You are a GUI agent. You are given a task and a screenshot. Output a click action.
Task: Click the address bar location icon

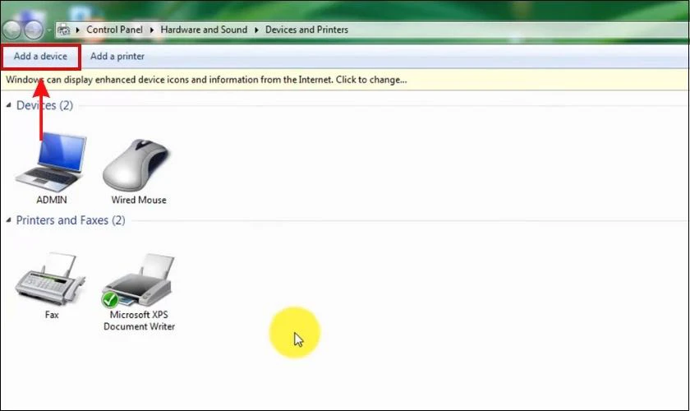[x=64, y=30]
